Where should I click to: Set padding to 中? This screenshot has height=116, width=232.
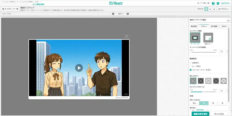(x=213, y=103)
